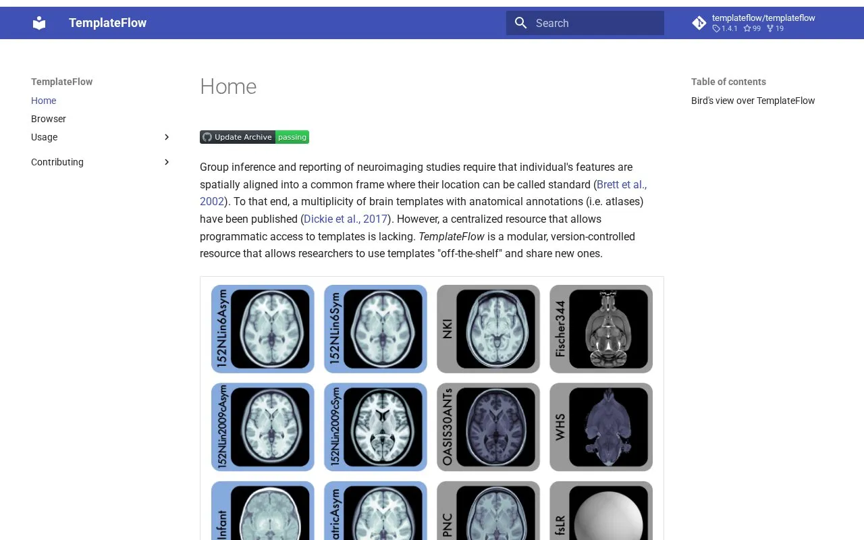Open the templateflow/templateflow git repository icon
This screenshot has width=864, height=540.
[699, 23]
